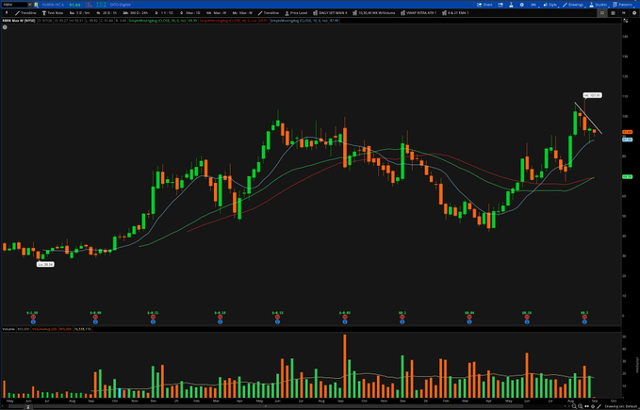Click the zoom out magnifier icon
Viewport: 640px width, 410px height.
pos(574,406)
